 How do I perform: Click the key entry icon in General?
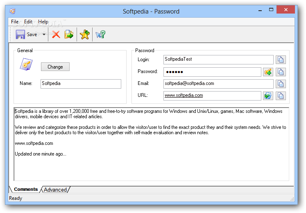point(26,64)
